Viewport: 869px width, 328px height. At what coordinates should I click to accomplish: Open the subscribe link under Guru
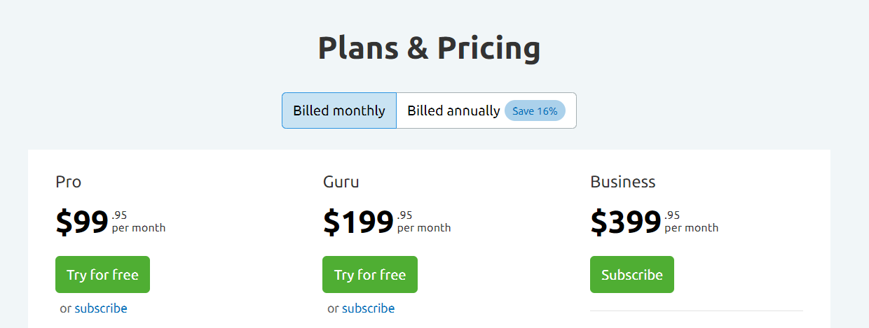tap(369, 308)
